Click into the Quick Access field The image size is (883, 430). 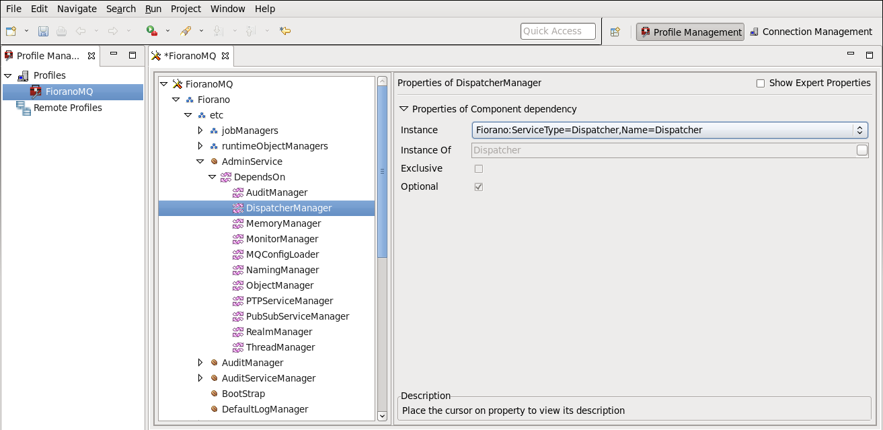point(558,31)
